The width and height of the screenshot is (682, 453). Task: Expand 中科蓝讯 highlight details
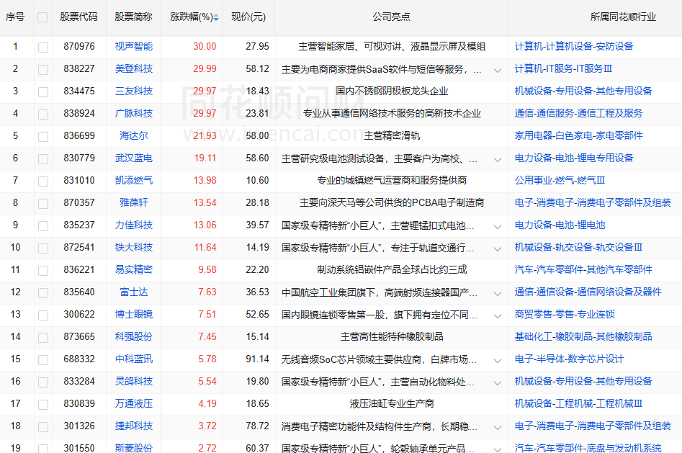pyautogui.click(x=498, y=360)
